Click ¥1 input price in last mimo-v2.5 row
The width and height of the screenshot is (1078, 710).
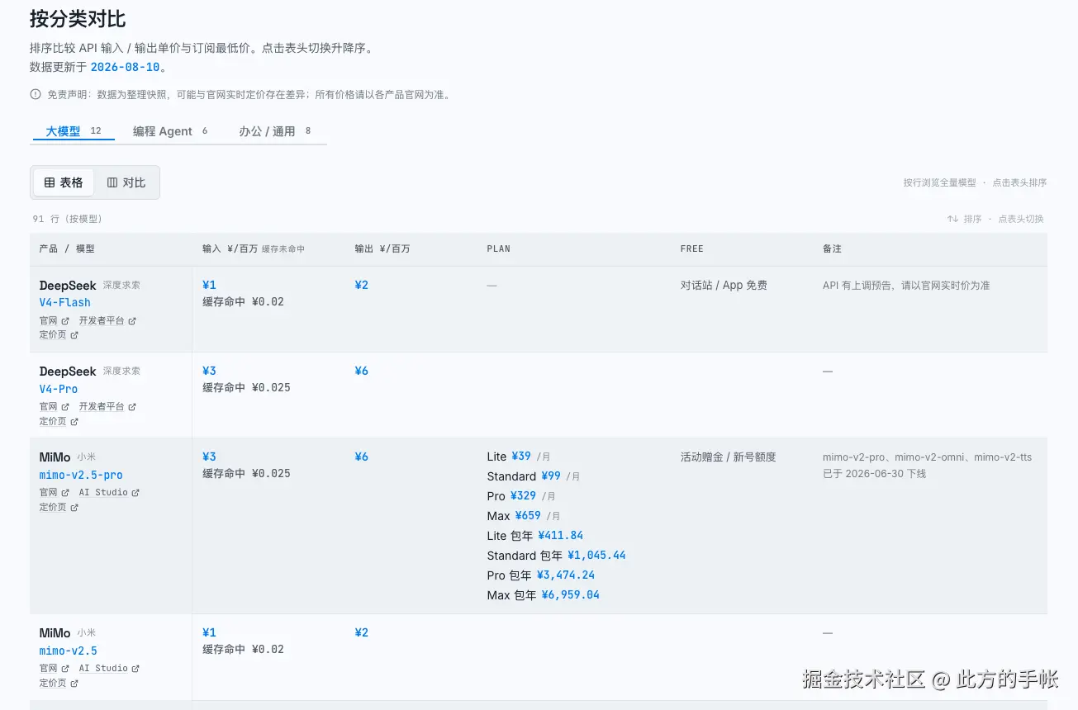coord(210,632)
